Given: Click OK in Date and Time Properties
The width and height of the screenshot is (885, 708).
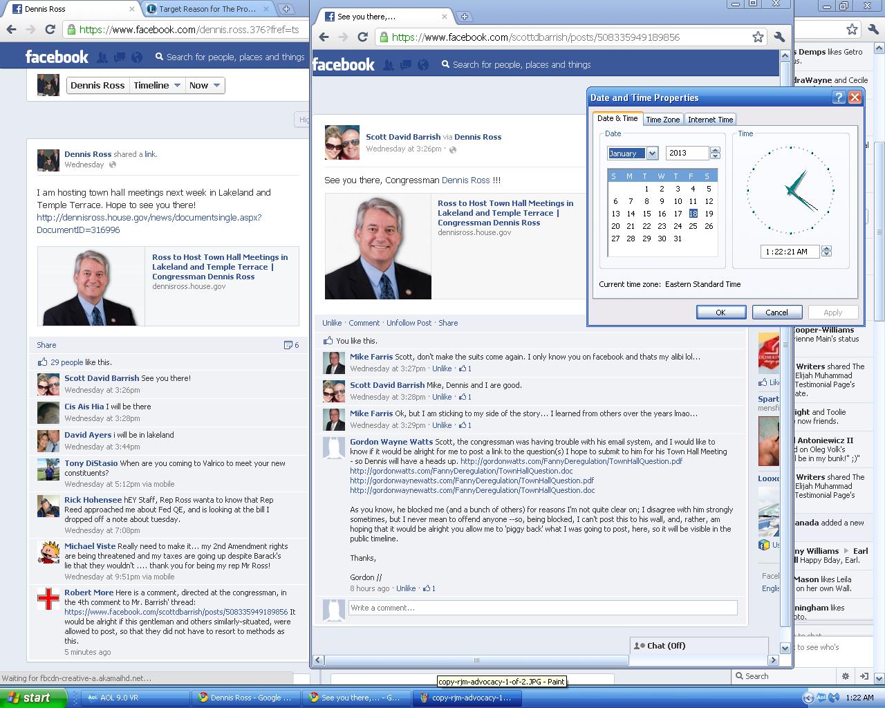Looking at the screenshot, I should tap(720, 313).
